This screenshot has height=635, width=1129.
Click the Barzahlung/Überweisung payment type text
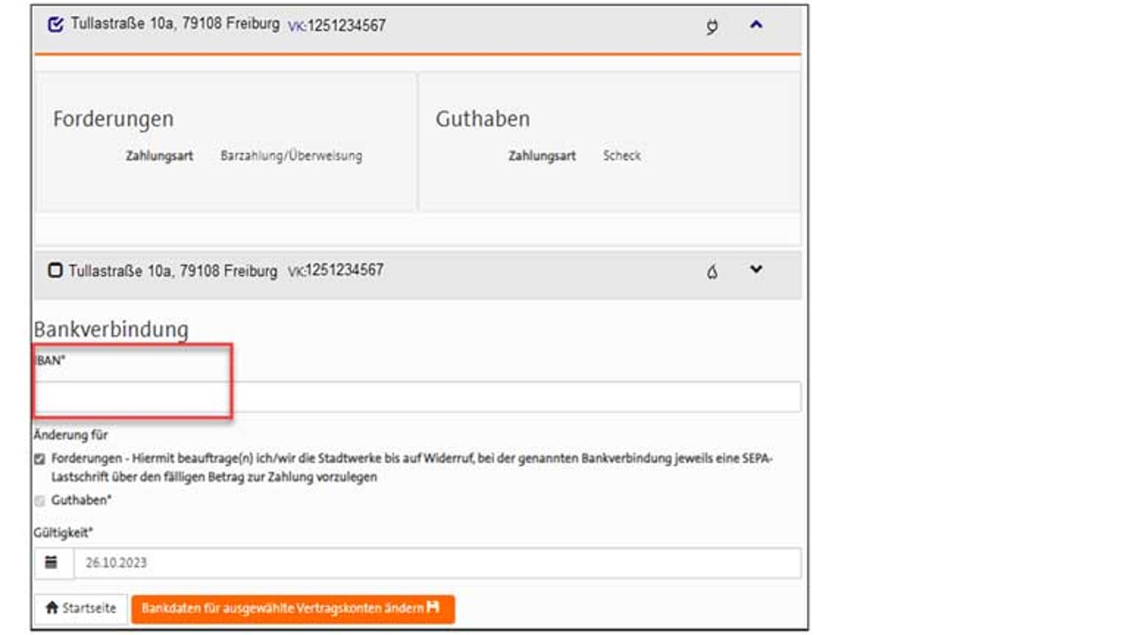tap(291, 156)
